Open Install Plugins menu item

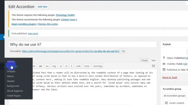coord(14,96)
